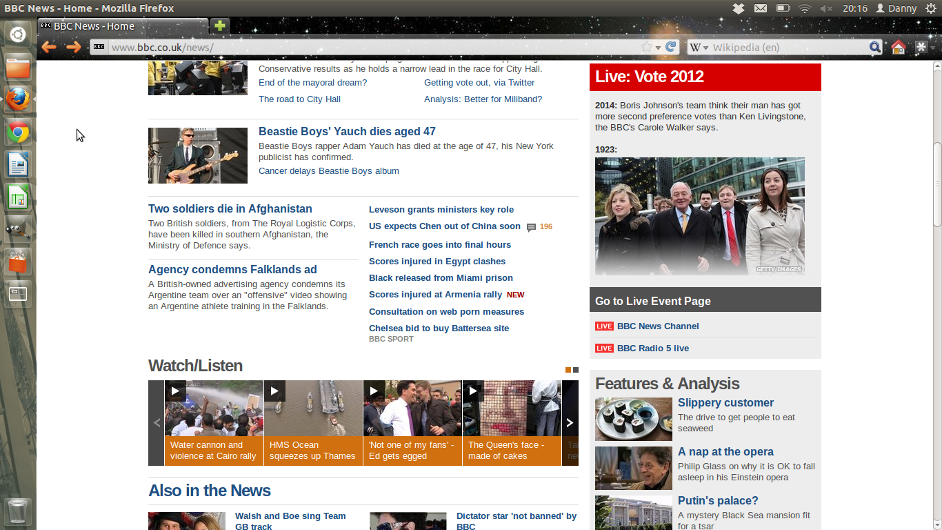942x530 pixels.
Task: Show the previous Watch/Listen carousel videos
Action: (x=157, y=422)
